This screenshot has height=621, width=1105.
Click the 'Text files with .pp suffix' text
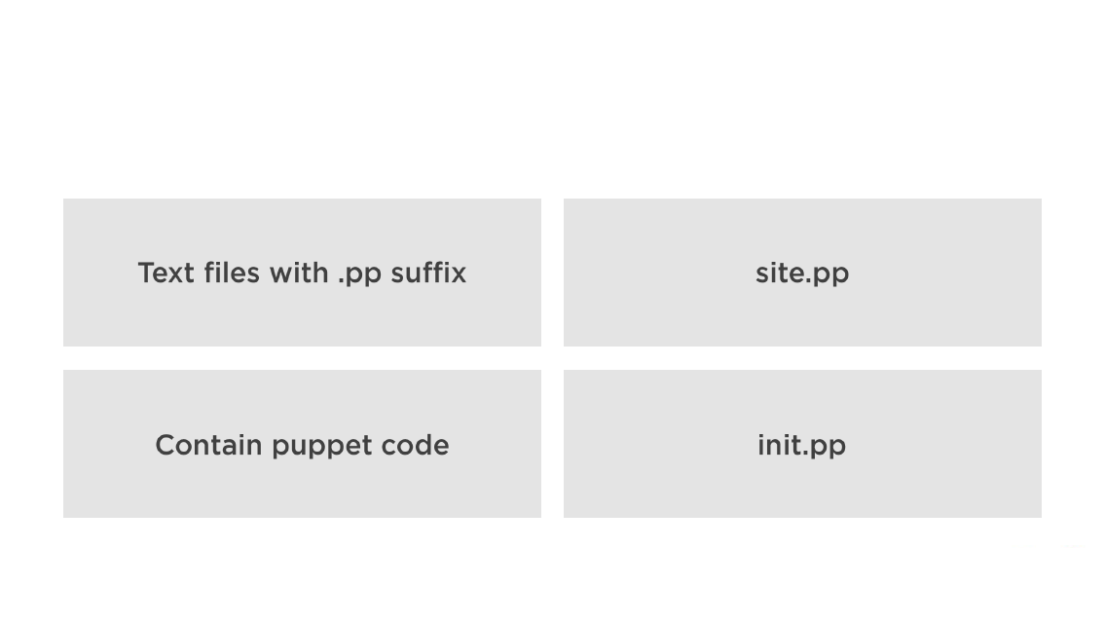[x=302, y=274]
